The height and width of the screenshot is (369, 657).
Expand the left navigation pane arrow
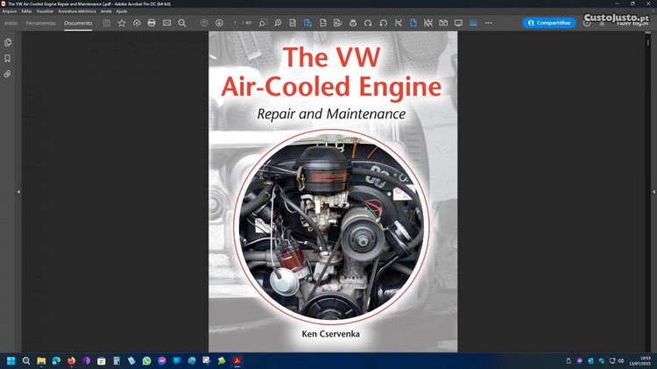[18, 191]
